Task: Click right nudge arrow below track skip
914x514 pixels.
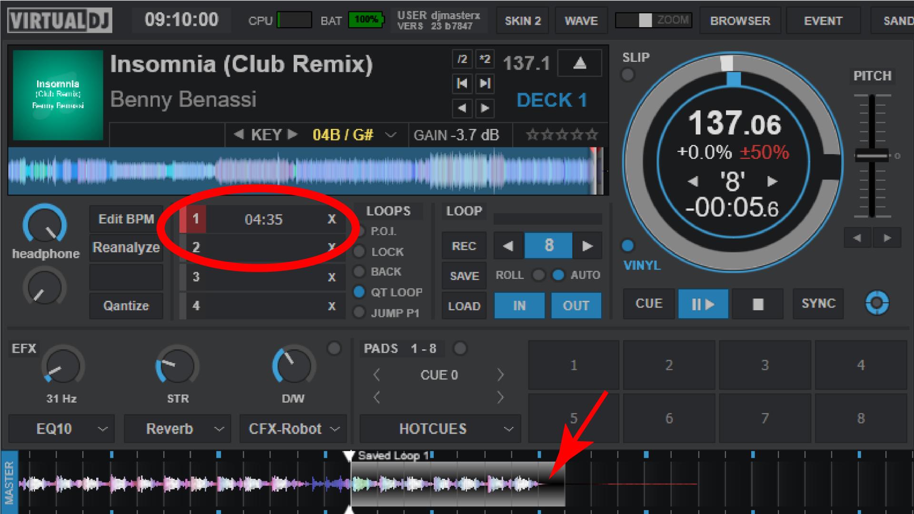Action: coord(485,108)
